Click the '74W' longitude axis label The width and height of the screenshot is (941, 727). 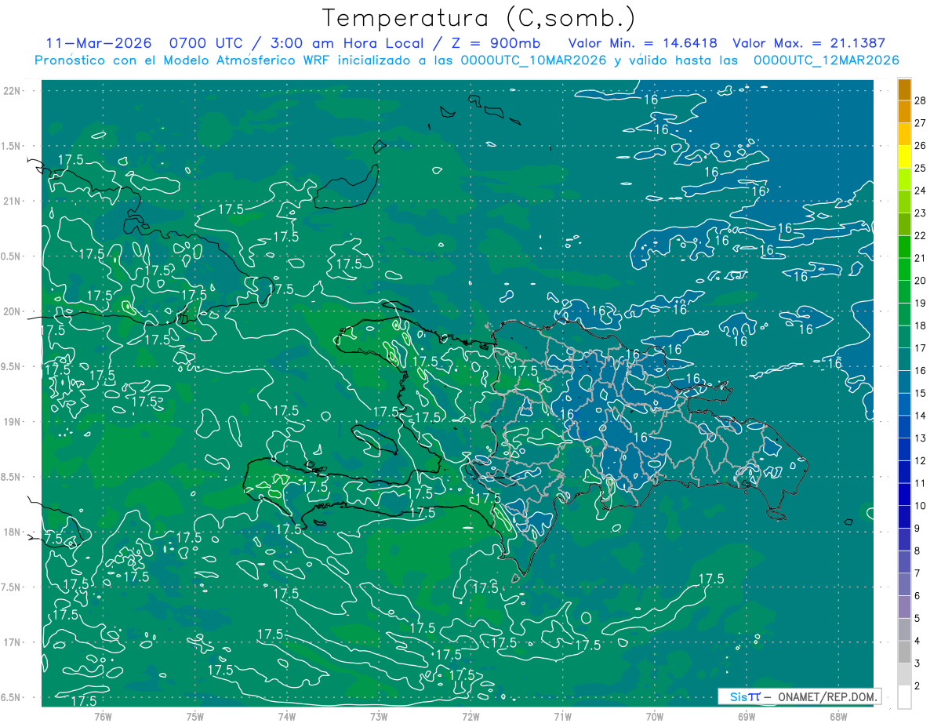[x=287, y=716]
